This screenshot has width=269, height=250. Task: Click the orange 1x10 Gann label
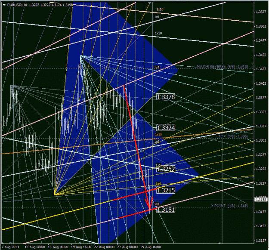(x=158, y=134)
